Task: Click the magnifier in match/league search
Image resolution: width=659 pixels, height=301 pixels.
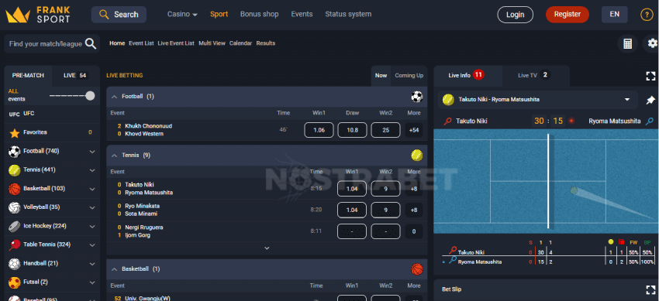Action: pos(91,43)
